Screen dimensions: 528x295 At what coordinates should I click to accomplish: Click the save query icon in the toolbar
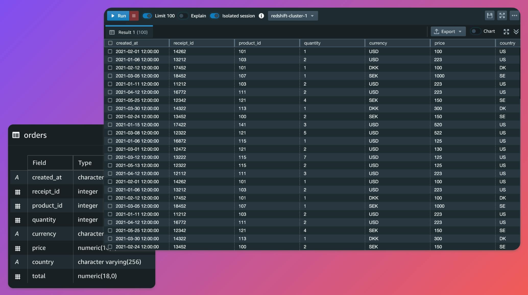[x=490, y=16]
